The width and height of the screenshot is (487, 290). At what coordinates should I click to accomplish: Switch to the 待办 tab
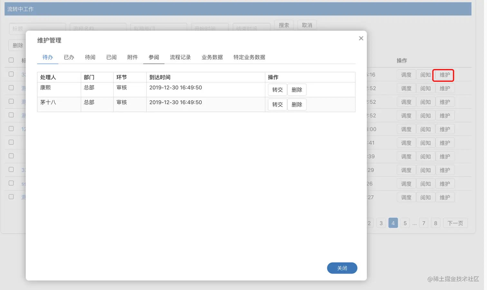(48, 57)
